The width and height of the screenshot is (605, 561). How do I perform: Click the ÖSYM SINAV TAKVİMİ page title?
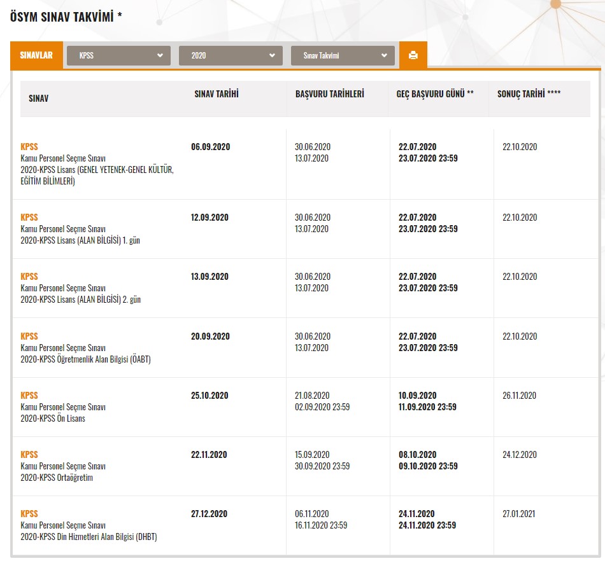pyautogui.click(x=66, y=17)
